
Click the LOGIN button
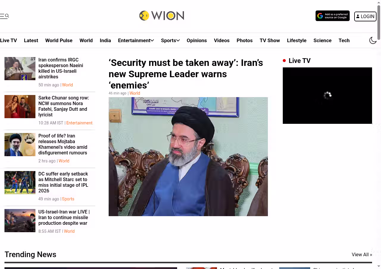pos(365,17)
